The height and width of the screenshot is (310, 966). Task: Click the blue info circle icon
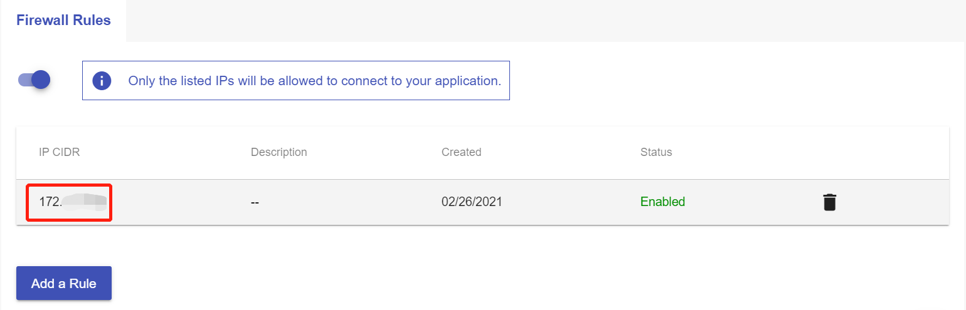102,81
